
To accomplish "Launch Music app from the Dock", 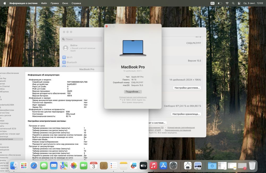I will 153,166.
